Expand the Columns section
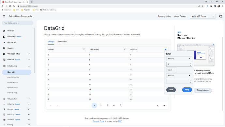This screenshot has height=127, width=225. [29, 104]
